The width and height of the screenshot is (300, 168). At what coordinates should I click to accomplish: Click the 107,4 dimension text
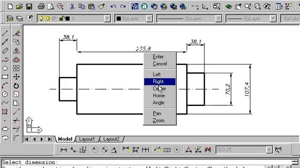tap(247, 89)
